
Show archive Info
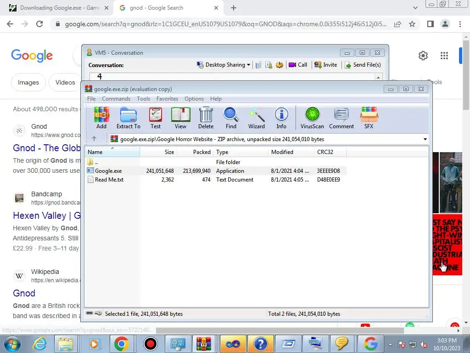click(x=281, y=118)
